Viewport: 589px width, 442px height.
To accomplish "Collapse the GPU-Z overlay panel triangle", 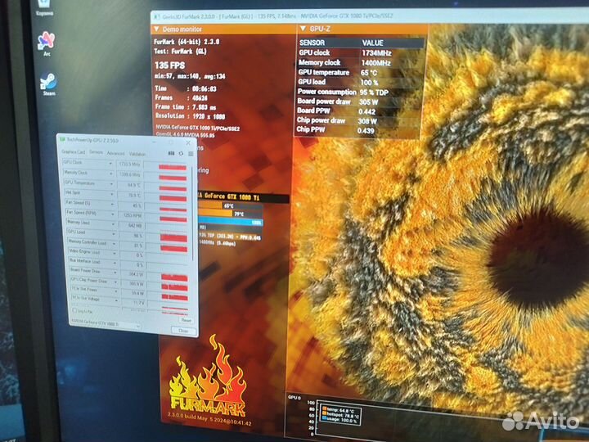I will (x=303, y=29).
